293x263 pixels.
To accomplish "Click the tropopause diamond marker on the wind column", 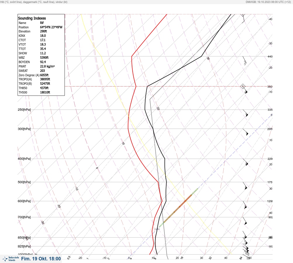I will [x=243, y=86].
